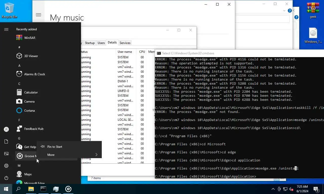Image resolution: width=324 pixels, height=194 pixels.
Task: Jump to letter F header in Start
Action: point(19,120)
